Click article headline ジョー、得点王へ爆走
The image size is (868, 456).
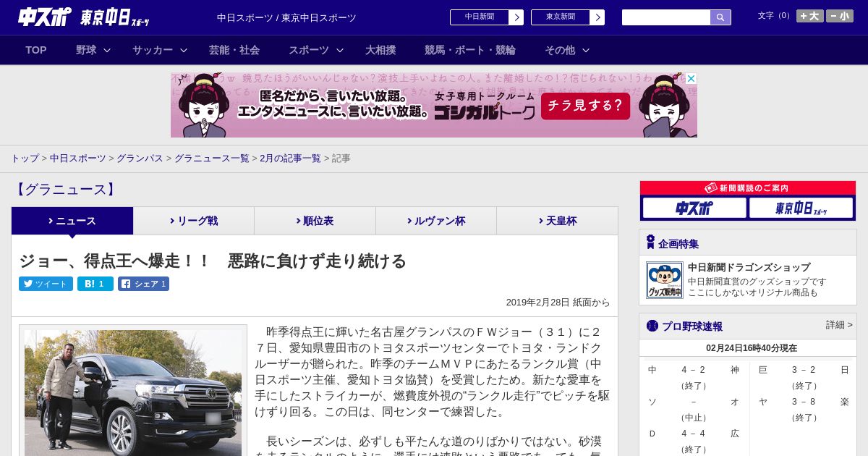213,261
